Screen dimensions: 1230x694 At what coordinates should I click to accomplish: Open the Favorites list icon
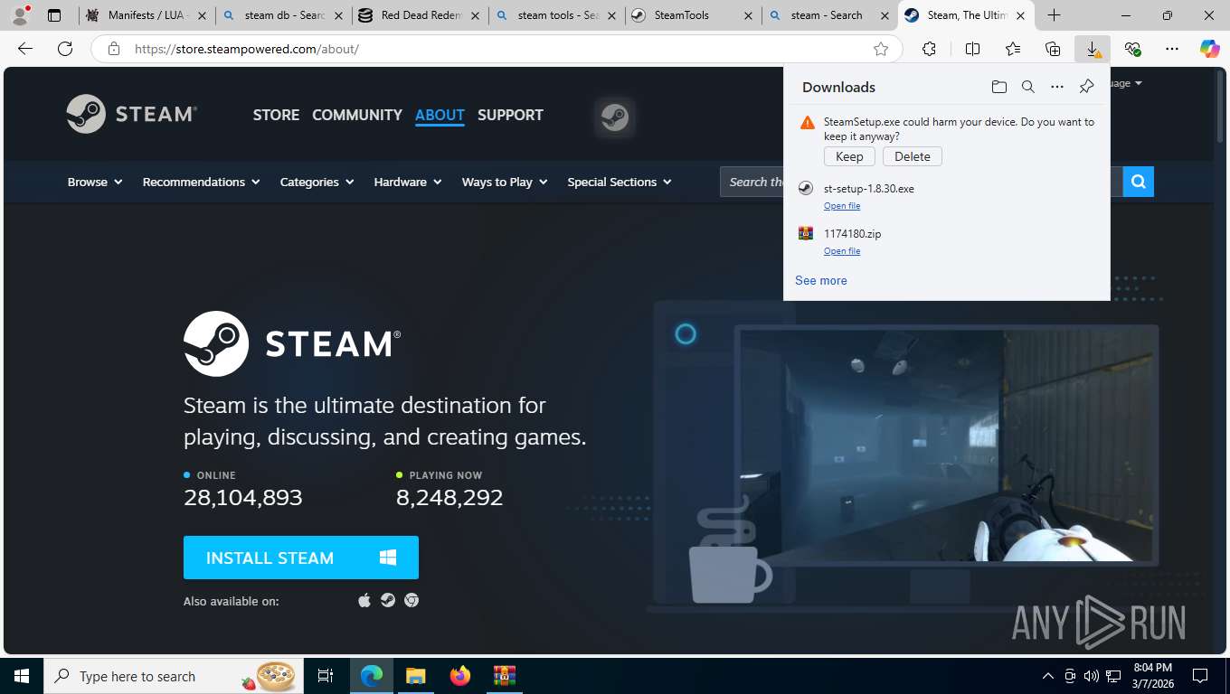tap(1013, 49)
